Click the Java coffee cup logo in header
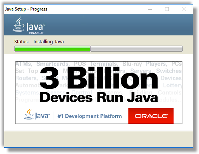 (19, 24)
